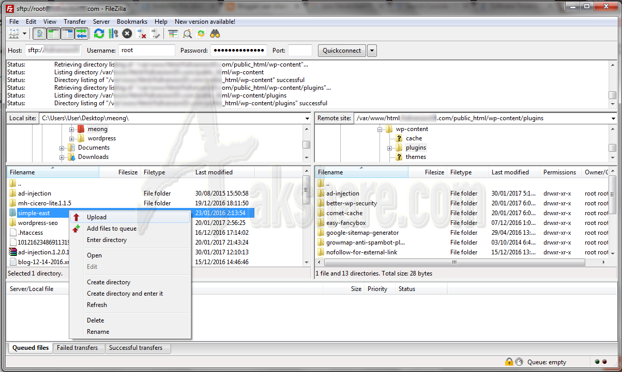The image size is (622, 372).
Task: Click the cache folder question-mark icon
Action: [x=399, y=138]
